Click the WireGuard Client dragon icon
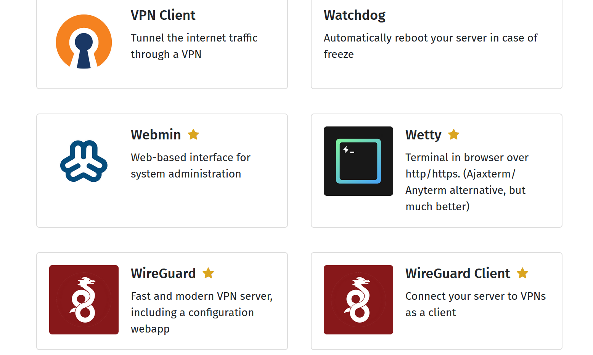 [358, 300]
